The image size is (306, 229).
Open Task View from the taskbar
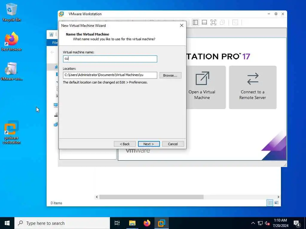tap(117, 223)
